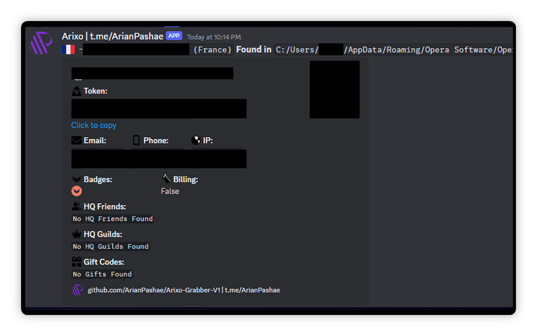Click the 'HQ Friends:' label

coord(105,206)
